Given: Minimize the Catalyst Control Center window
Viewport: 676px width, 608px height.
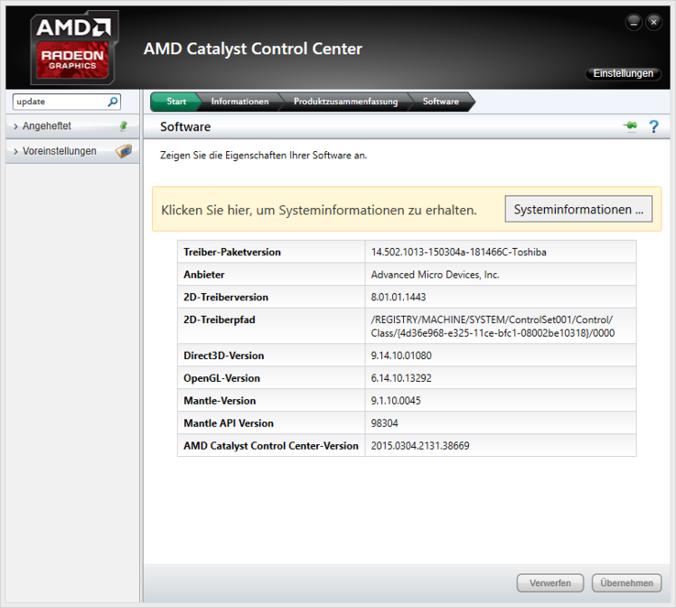Looking at the screenshot, I should point(634,22).
